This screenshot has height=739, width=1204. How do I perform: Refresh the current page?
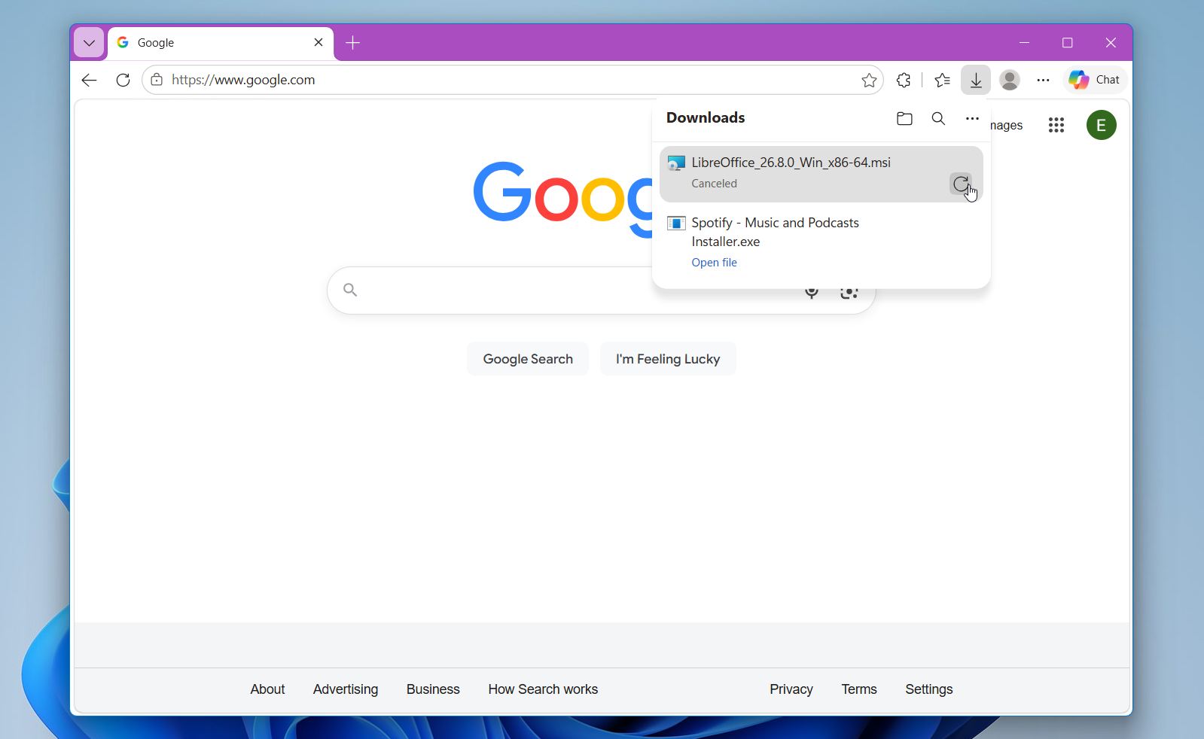tap(123, 80)
